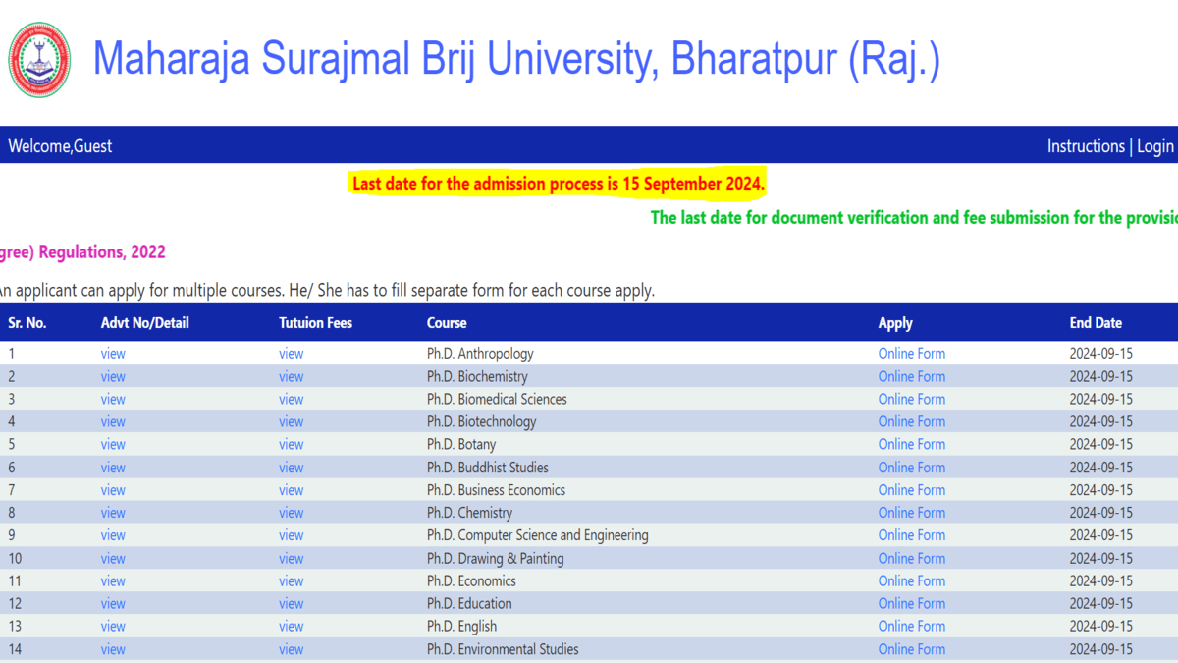View tuition fees for Ph.D. Biochemistry

pos(292,376)
